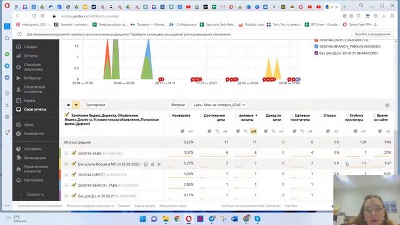Open WhatsApp in the Opera sidebar
Screen dimensions: 400x225
[7, 54]
